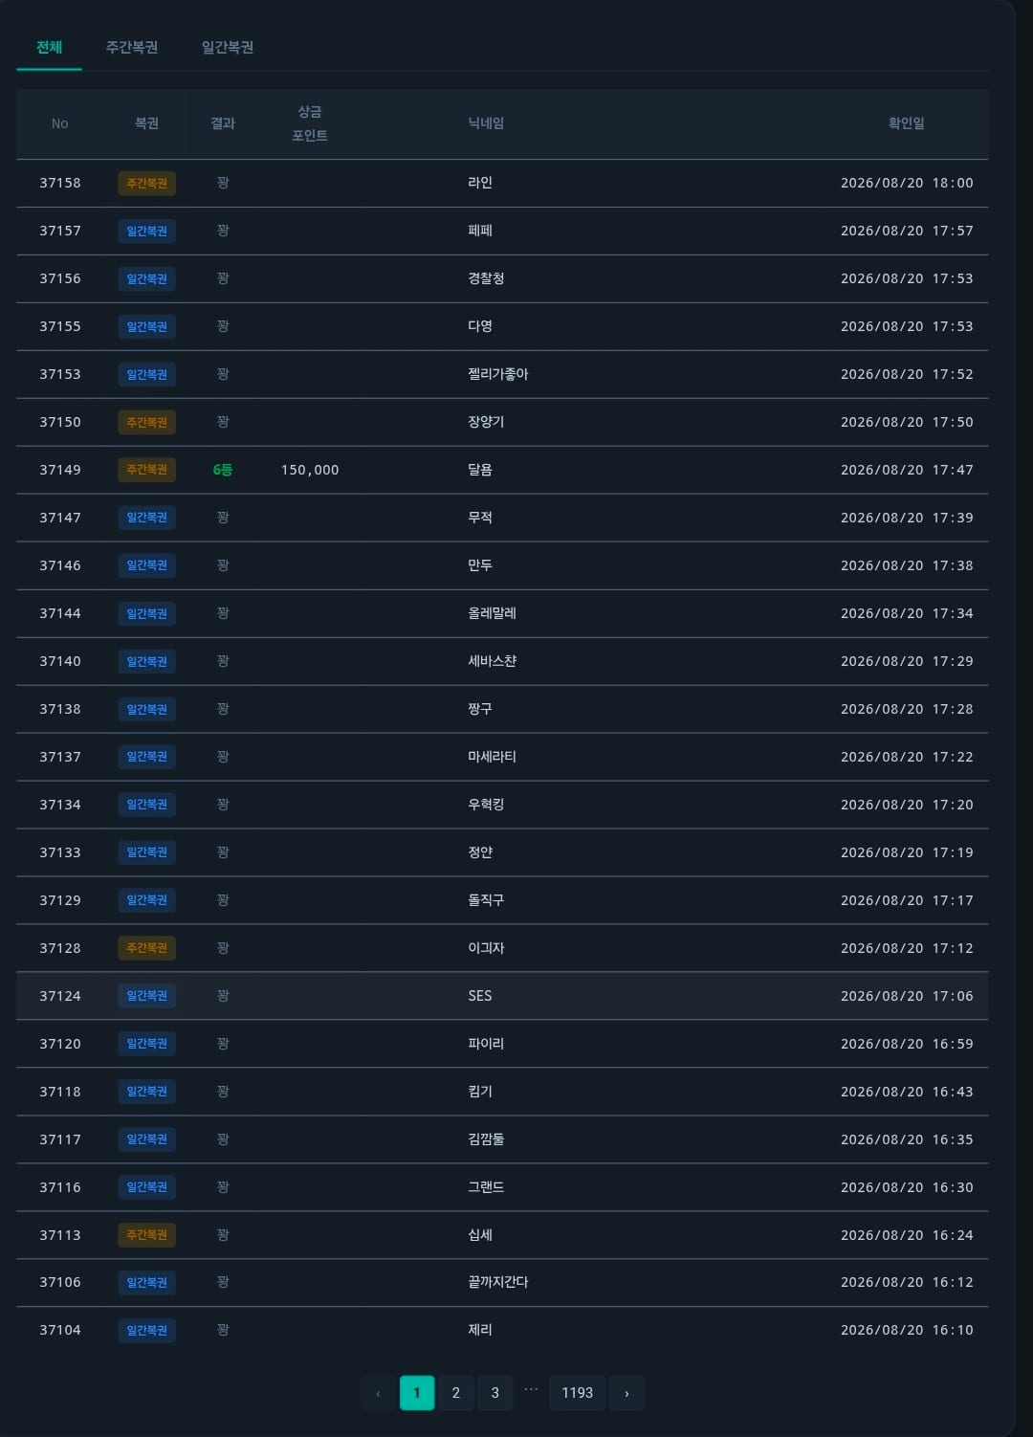The width and height of the screenshot is (1033, 1437).
Task: Open page 3 of results
Action: click(x=495, y=1393)
